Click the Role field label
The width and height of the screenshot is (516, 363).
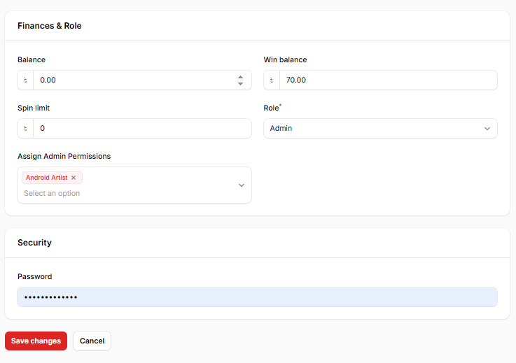tap(271, 108)
